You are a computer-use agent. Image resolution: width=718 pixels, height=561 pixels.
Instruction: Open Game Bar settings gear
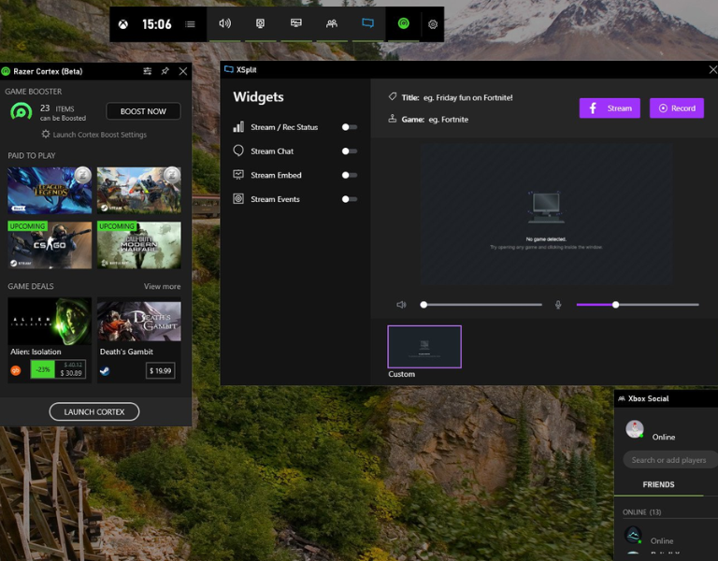pyautogui.click(x=433, y=24)
